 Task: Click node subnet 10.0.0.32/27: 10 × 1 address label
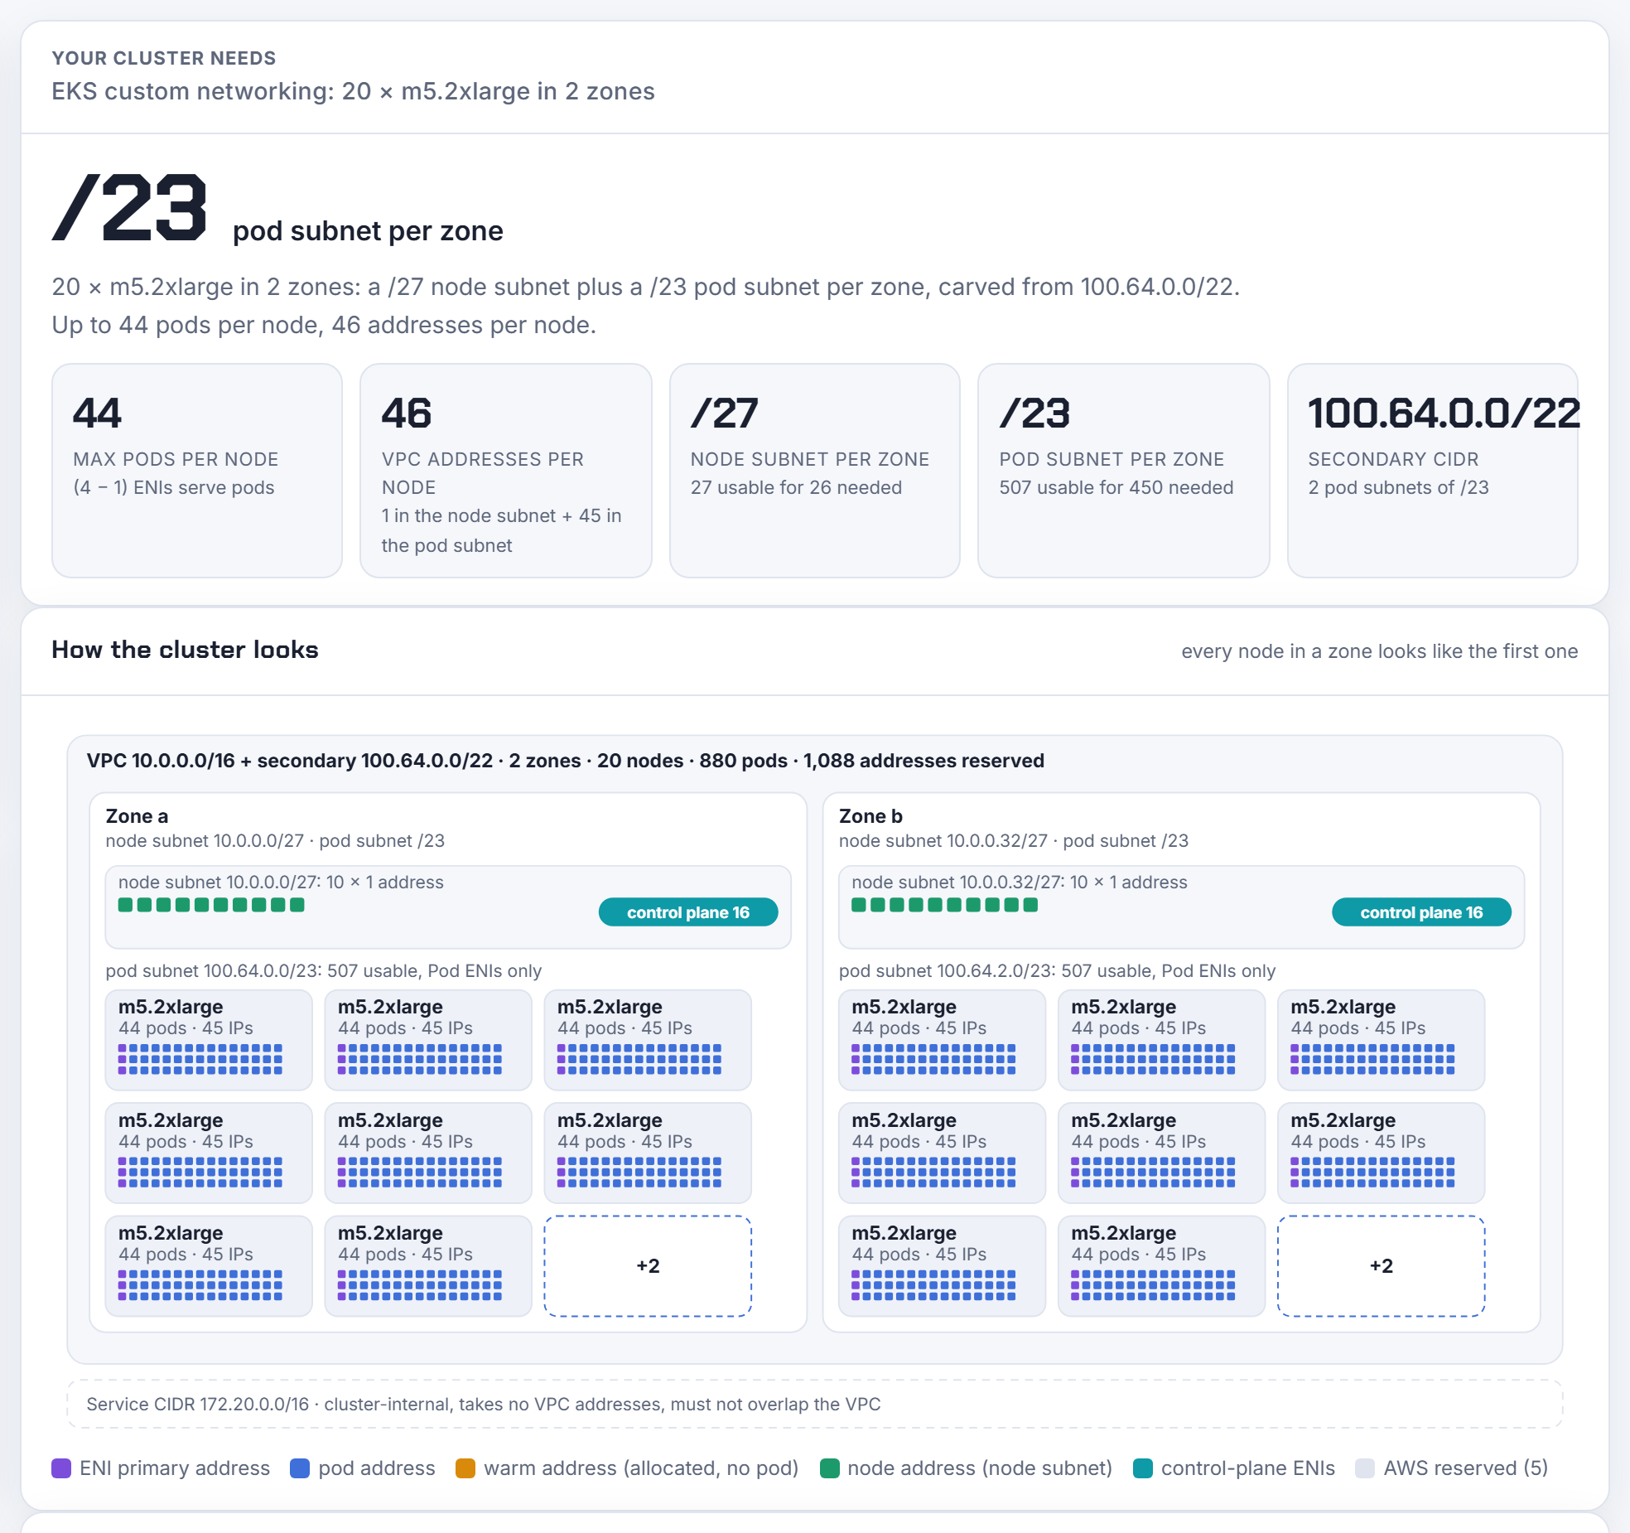point(1020,883)
